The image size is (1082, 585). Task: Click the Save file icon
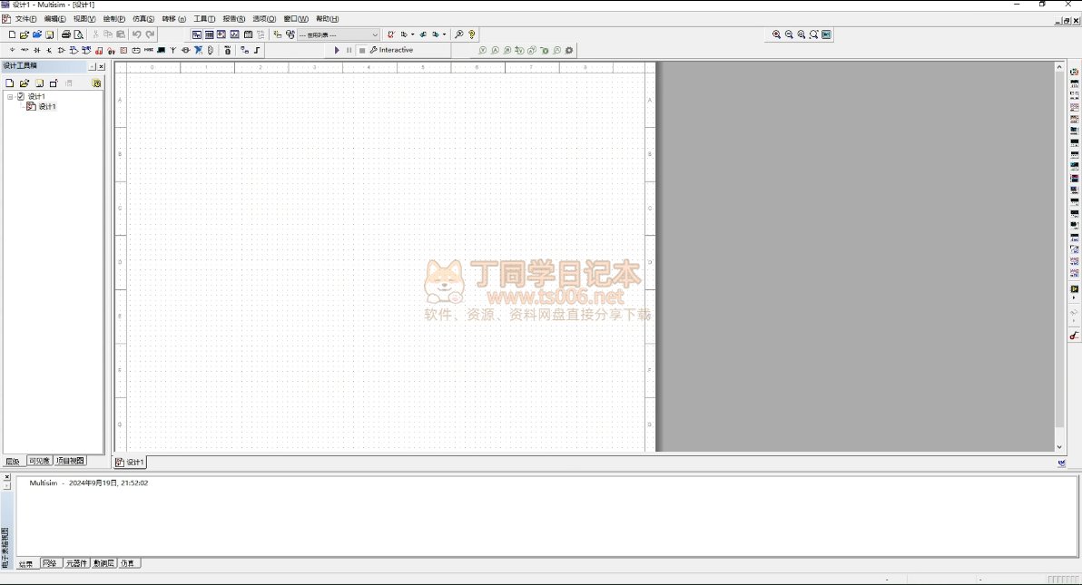pyautogui.click(x=50, y=34)
